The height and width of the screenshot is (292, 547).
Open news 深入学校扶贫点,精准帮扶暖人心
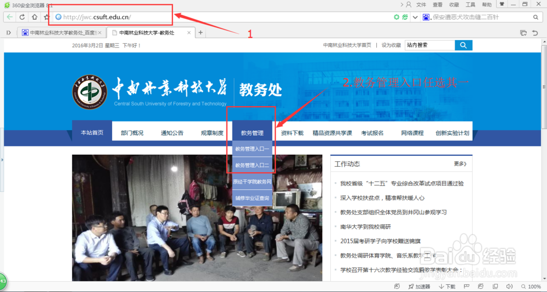(x=382, y=198)
